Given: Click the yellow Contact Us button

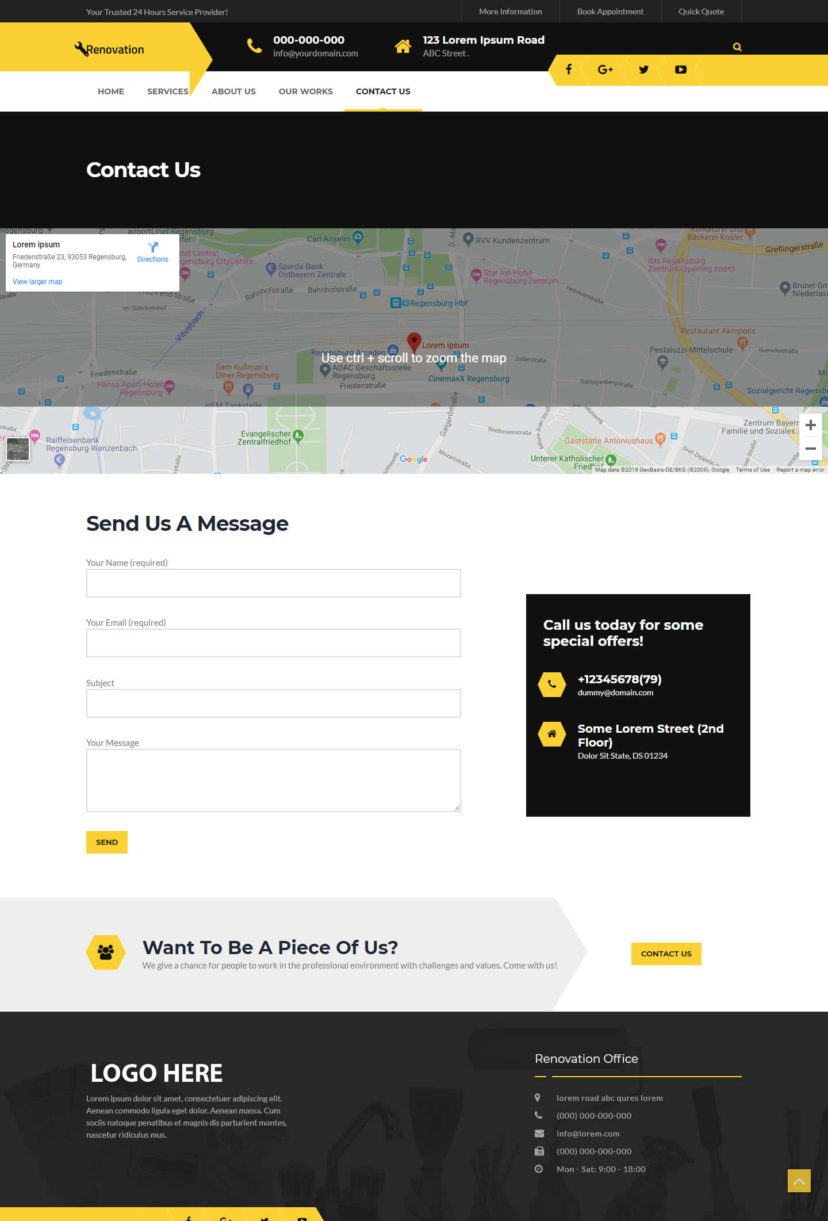Looking at the screenshot, I should (666, 954).
